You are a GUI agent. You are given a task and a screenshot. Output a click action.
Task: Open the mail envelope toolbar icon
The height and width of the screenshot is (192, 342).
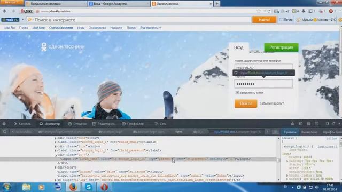click(276, 11)
